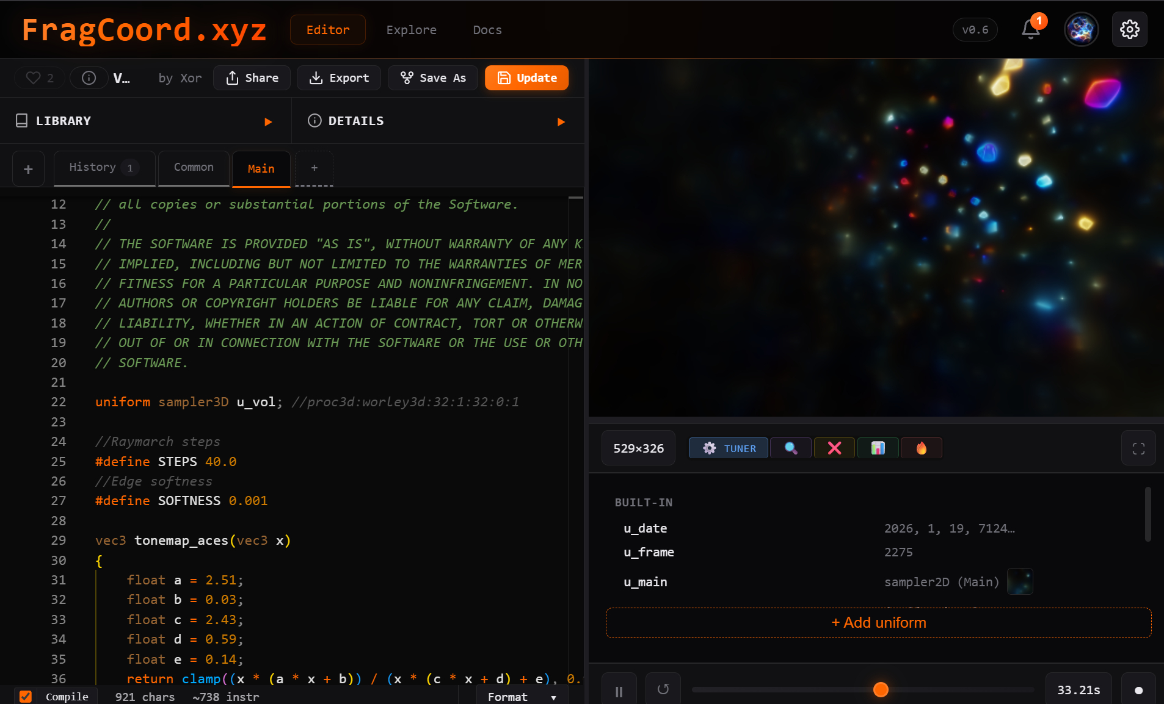Click the heart like icon
Screen dimensions: 1164x704
pyautogui.click(x=34, y=77)
